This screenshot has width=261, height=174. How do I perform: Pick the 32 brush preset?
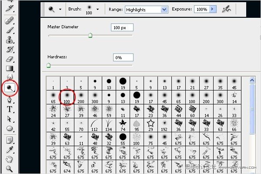point(109,139)
